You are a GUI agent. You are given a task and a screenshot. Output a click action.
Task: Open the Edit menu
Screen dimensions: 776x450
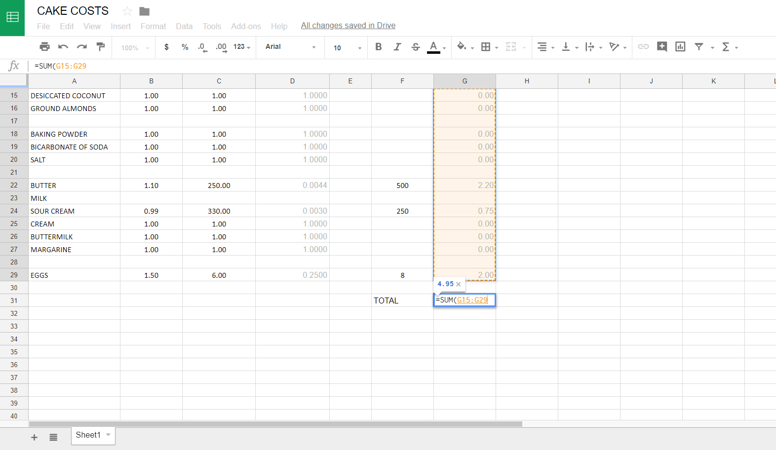67,26
